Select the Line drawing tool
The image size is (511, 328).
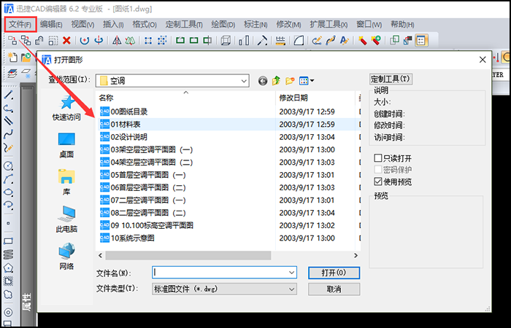pos(8,95)
